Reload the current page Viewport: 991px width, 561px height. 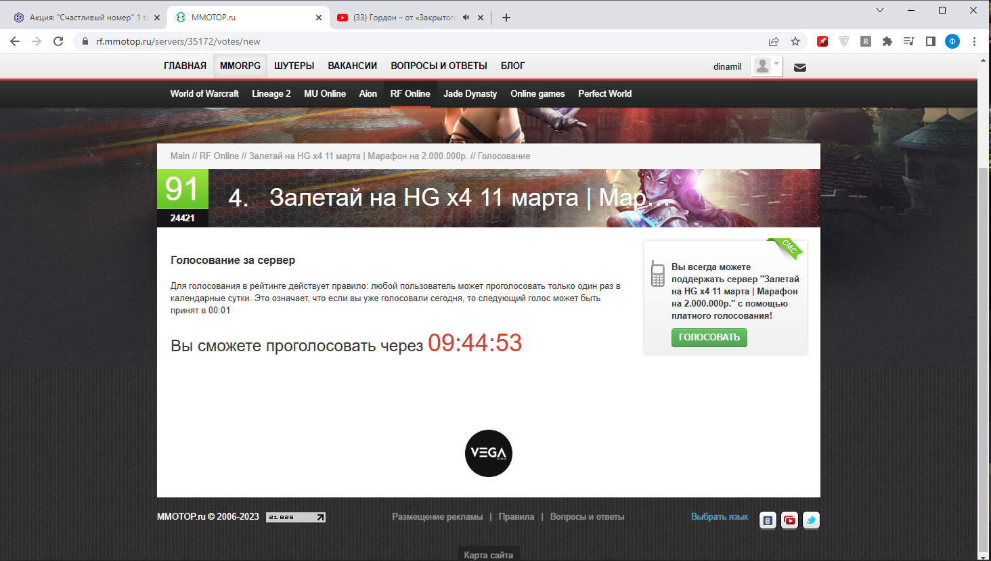click(x=58, y=41)
